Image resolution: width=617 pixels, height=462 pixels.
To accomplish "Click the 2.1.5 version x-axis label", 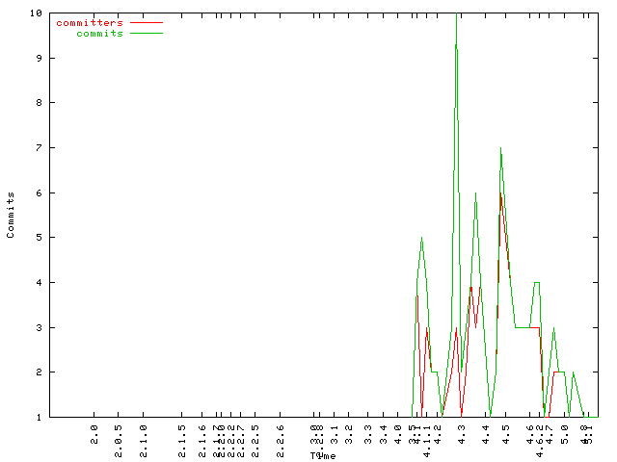I will [181, 436].
